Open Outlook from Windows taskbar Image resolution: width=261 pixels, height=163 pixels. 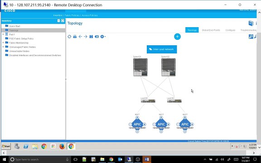[120, 159]
